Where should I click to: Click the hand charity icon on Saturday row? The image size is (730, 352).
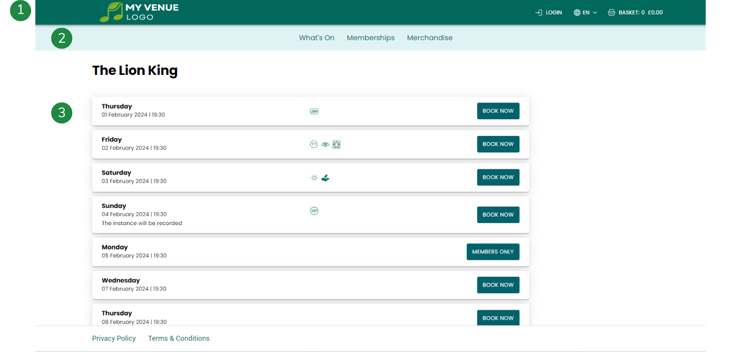point(325,178)
